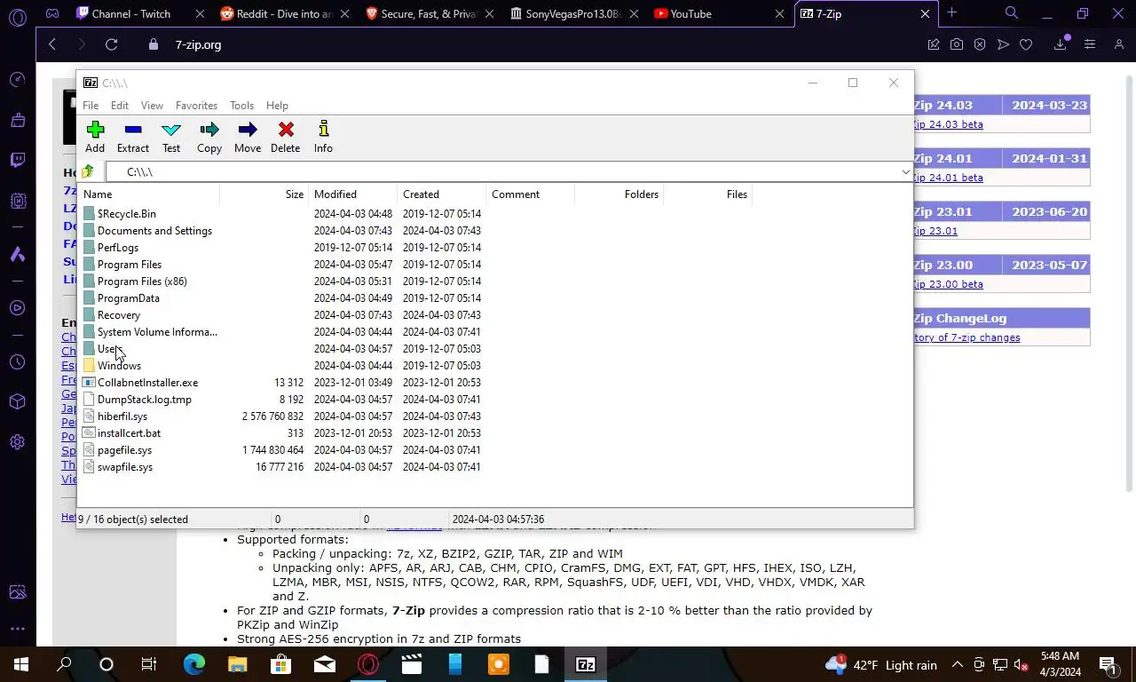Image resolution: width=1136 pixels, height=682 pixels.
Task: Open the Favorites menu
Action: coord(196,106)
